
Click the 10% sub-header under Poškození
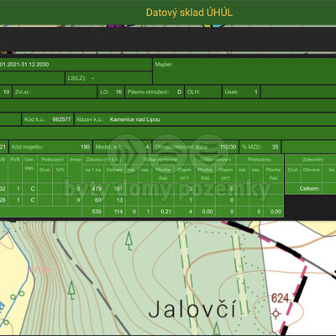[60, 170]
